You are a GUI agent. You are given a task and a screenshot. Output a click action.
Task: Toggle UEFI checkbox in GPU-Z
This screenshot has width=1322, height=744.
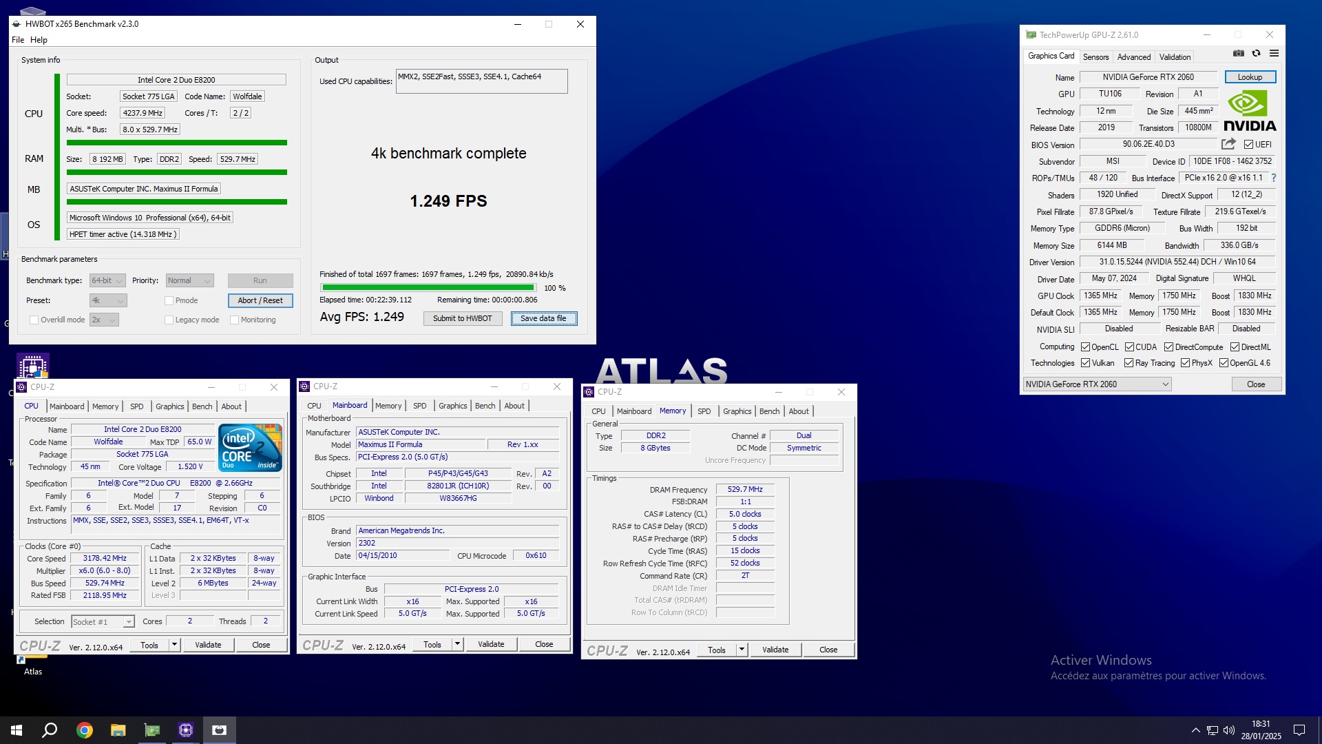pos(1248,145)
